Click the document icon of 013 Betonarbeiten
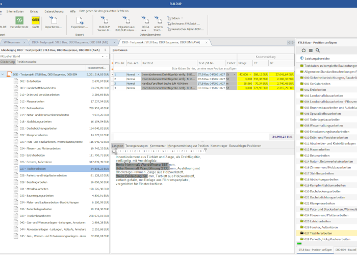Viewport: 357px width, 255px height. pyautogui.click(x=16, y=108)
